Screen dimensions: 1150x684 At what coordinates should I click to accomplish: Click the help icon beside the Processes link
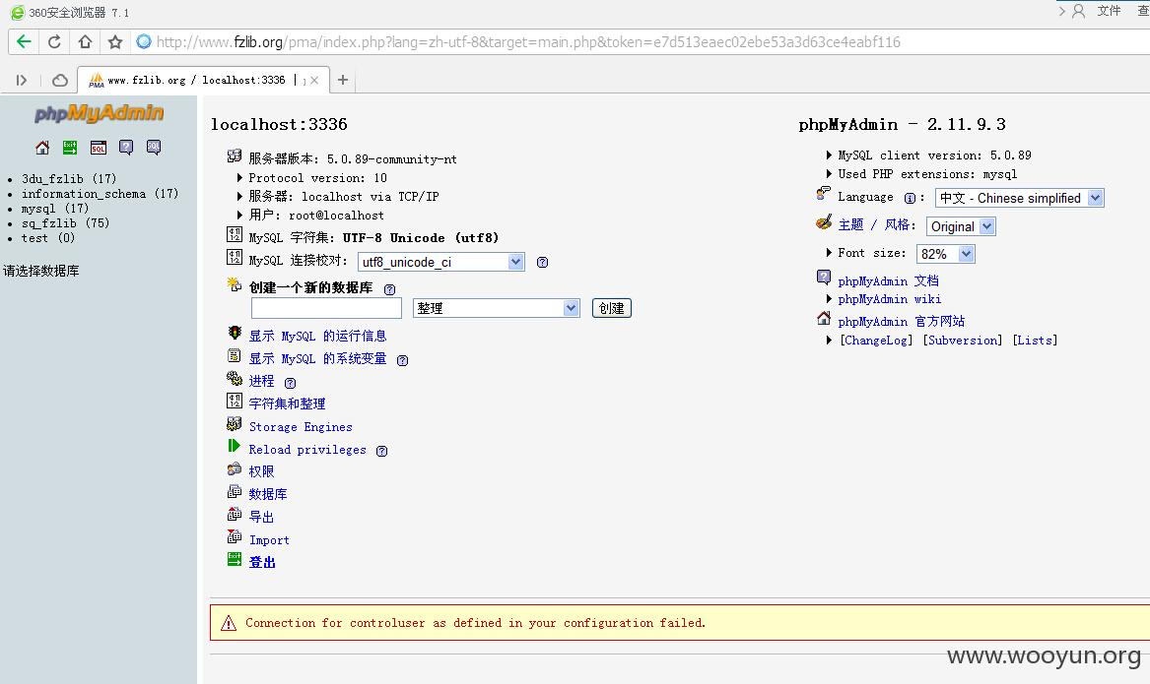[291, 383]
